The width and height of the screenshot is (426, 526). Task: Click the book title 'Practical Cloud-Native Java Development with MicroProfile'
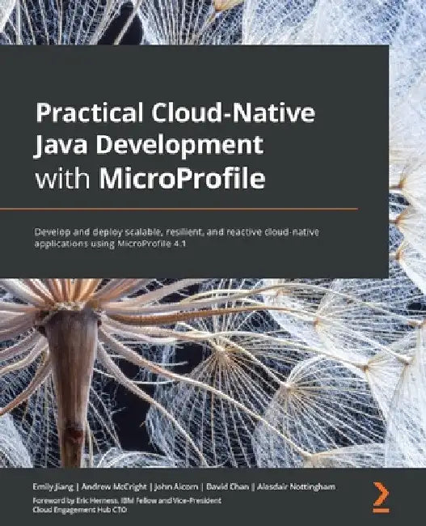tap(175, 146)
